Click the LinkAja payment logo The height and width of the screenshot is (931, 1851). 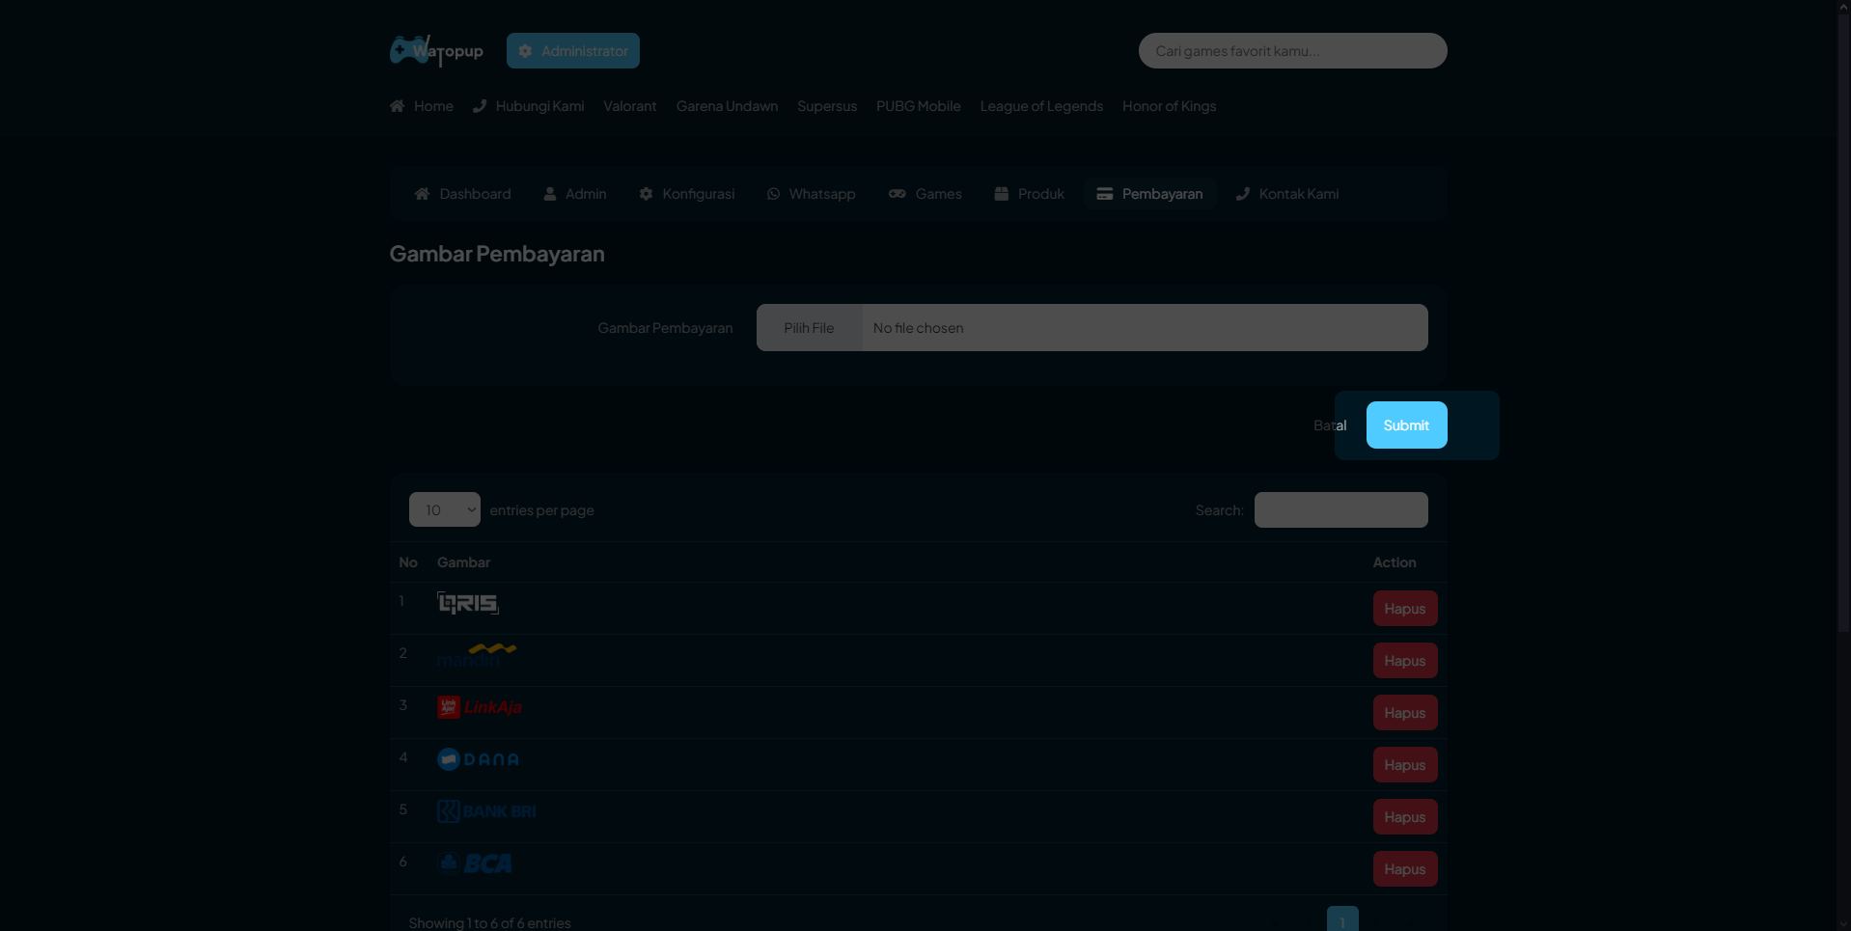pyautogui.click(x=480, y=707)
